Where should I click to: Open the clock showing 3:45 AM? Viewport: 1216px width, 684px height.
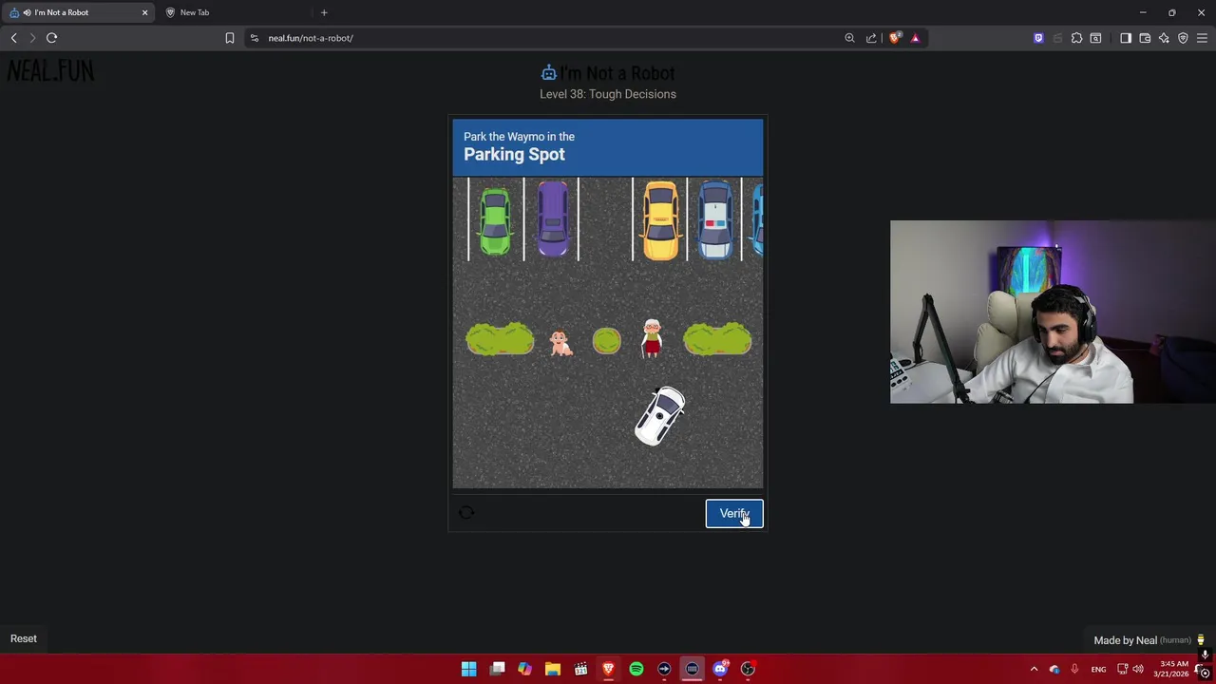point(1173,669)
